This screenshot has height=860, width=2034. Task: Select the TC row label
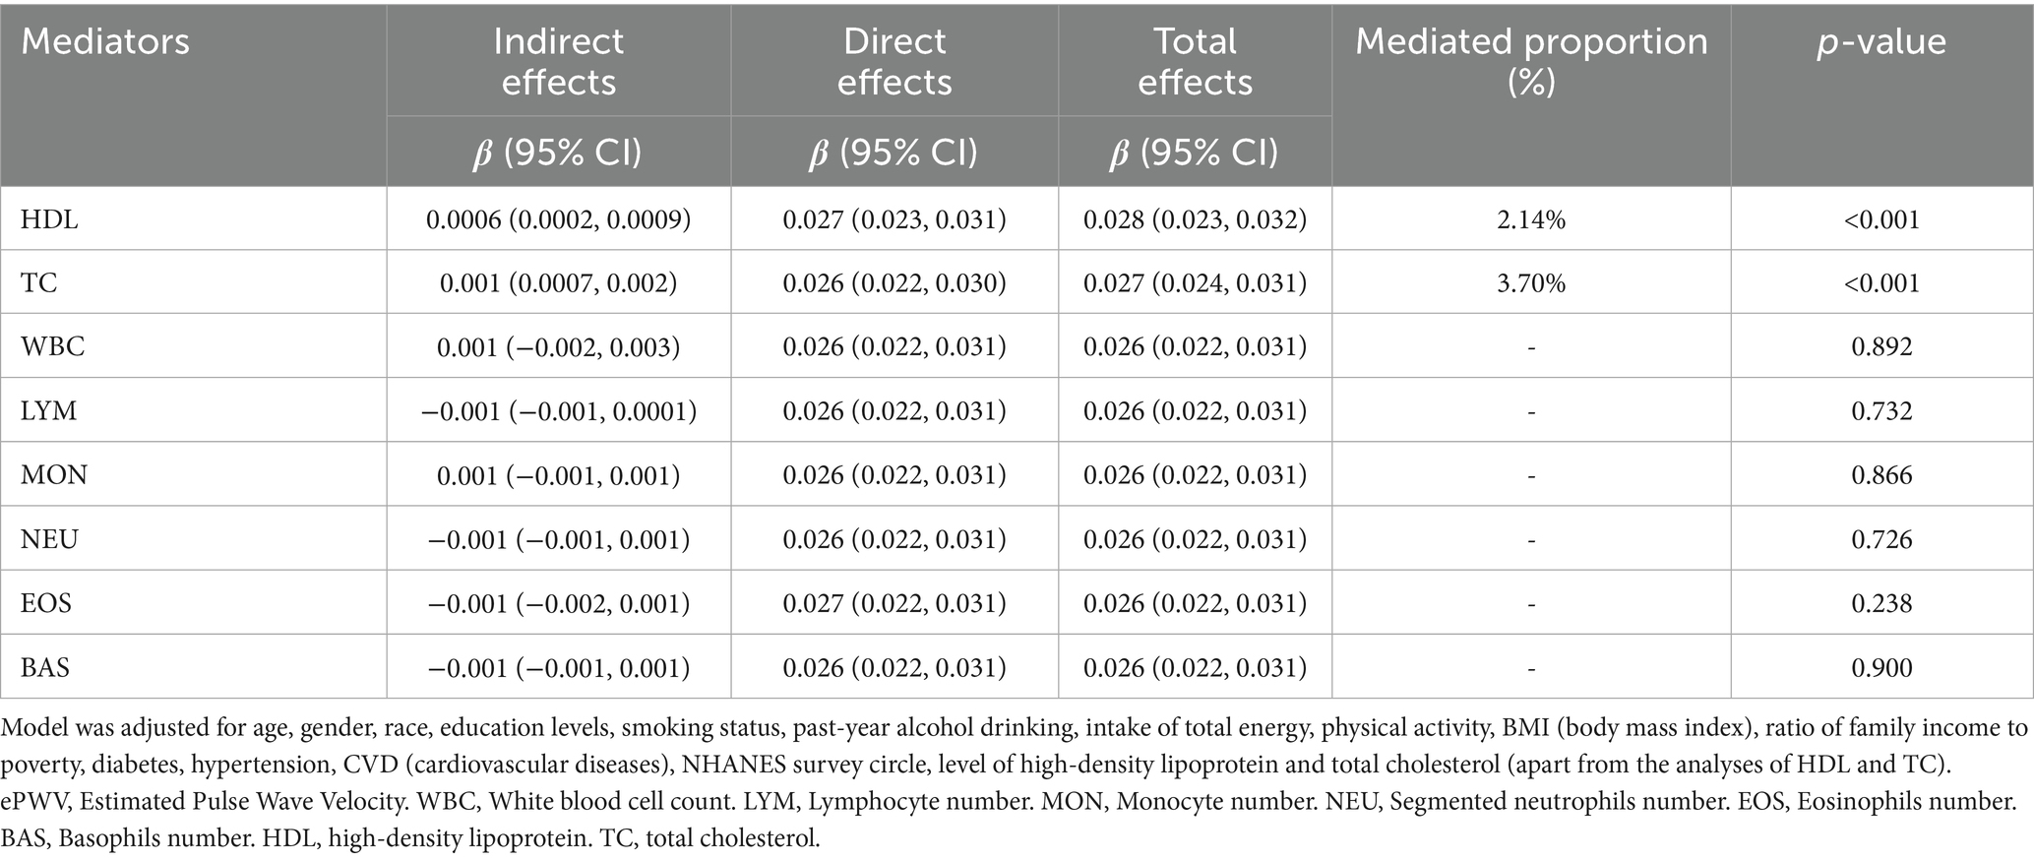[39, 283]
